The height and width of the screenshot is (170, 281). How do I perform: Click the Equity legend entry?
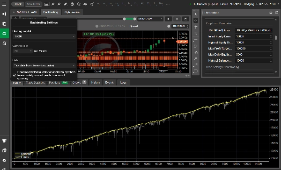click(x=22, y=157)
